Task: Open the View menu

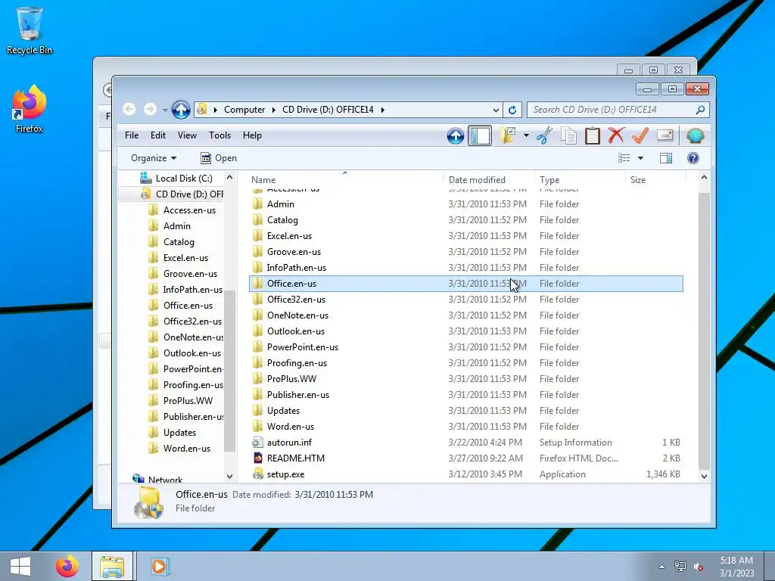Action: click(188, 135)
